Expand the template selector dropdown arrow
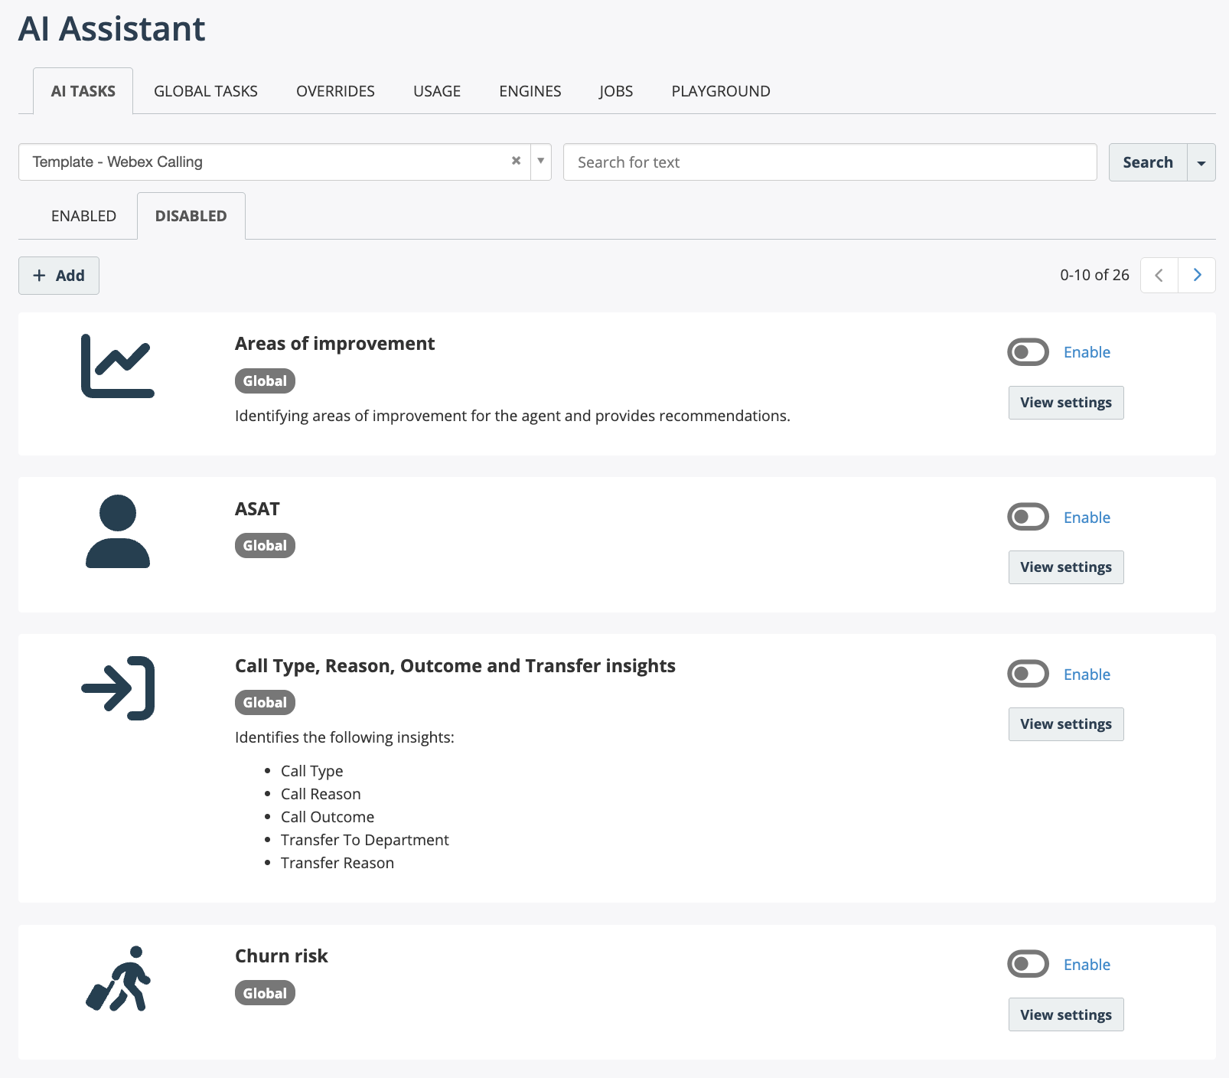This screenshot has height=1078, width=1229. (540, 162)
